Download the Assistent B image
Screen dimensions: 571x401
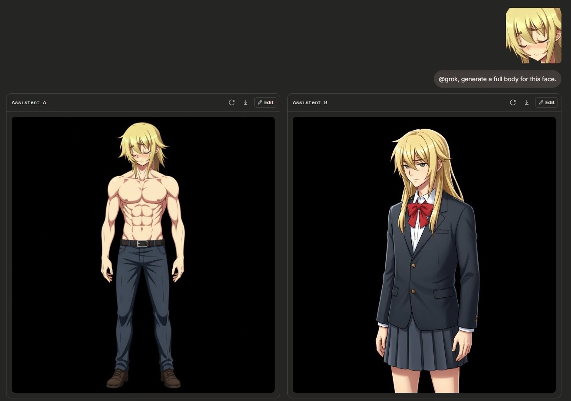click(527, 102)
